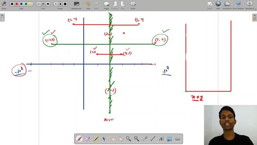Activate the Zoom In magnifier tool

(128, 139)
